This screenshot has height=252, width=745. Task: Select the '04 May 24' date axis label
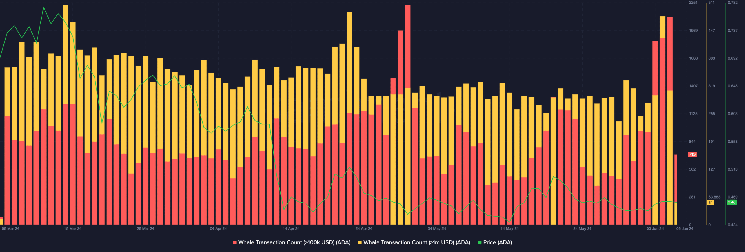(437, 229)
